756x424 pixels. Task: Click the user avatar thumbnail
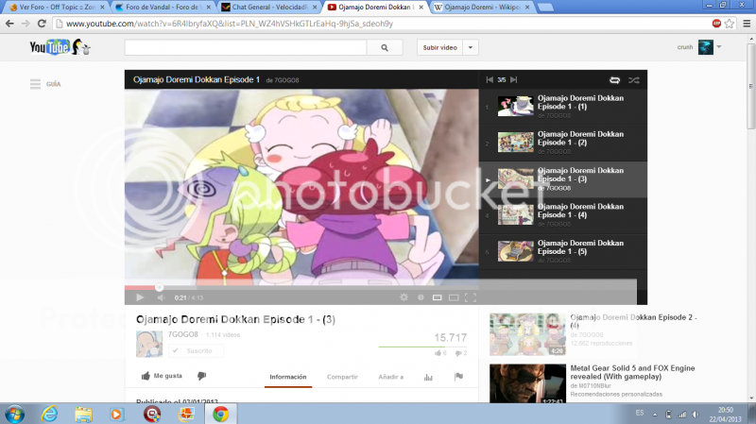pyautogui.click(x=705, y=47)
